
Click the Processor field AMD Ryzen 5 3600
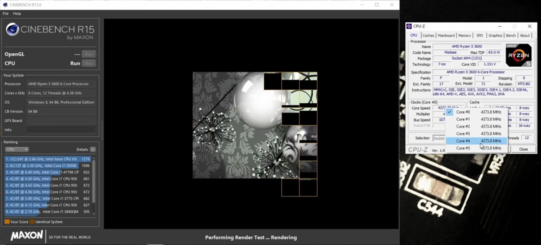click(x=61, y=84)
